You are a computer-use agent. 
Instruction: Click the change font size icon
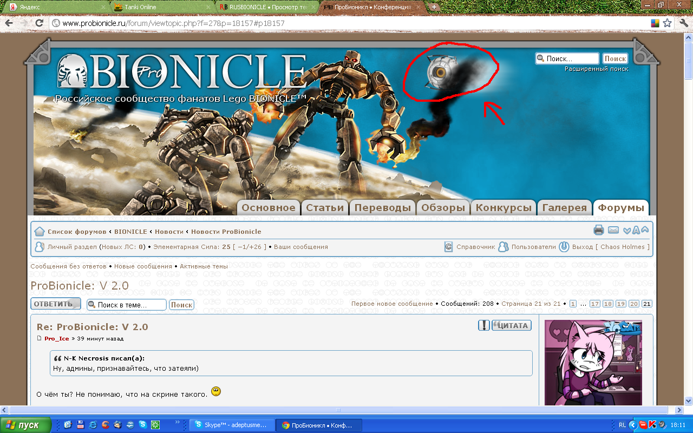(x=636, y=230)
